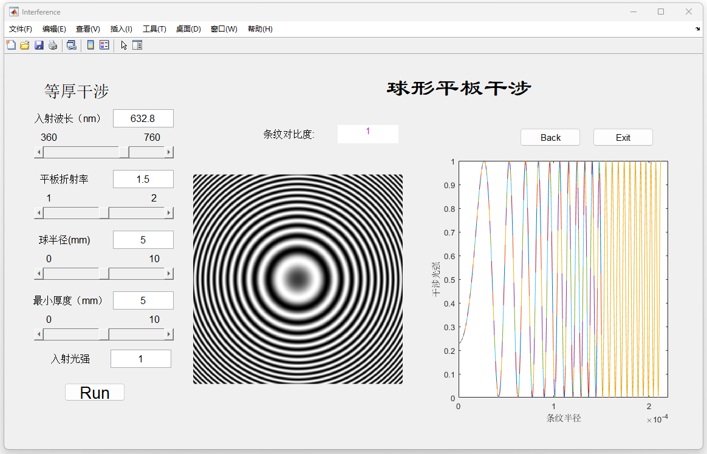
Task: Click the Save Figure floppy disk icon
Action: 39,45
